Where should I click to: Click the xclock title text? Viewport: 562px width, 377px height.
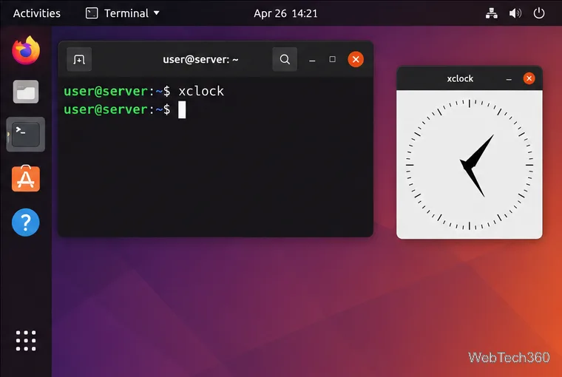(x=460, y=78)
